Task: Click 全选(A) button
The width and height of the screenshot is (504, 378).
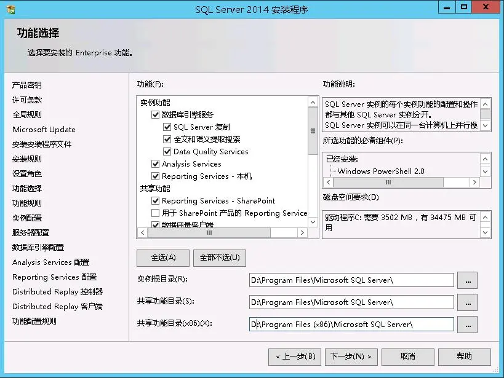Action: click(163, 258)
